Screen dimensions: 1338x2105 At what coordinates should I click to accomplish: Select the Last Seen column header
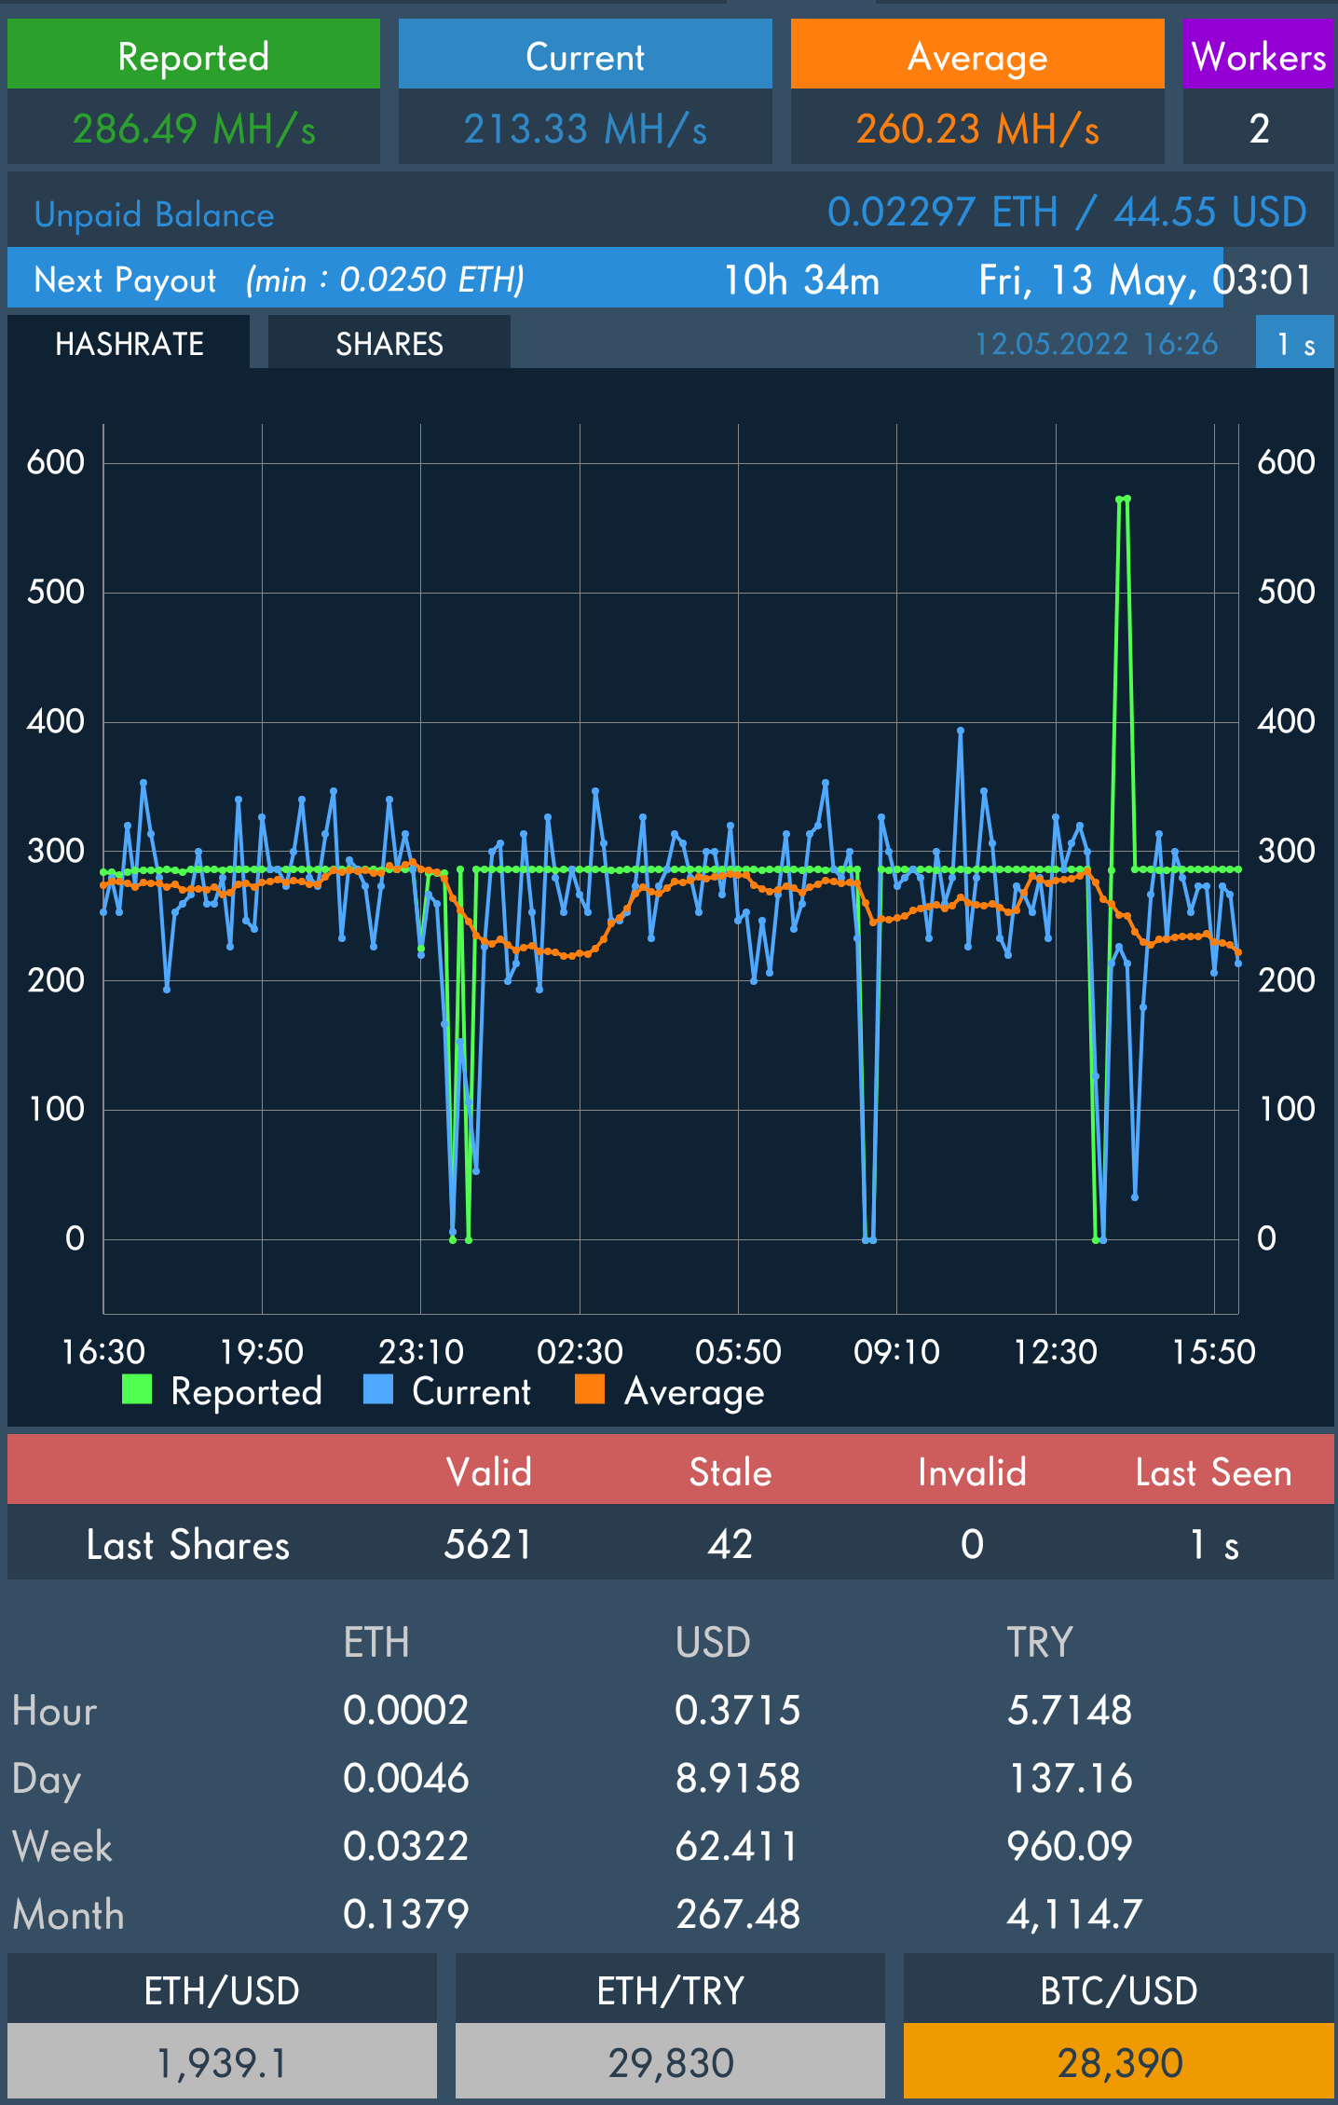[1213, 1472]
